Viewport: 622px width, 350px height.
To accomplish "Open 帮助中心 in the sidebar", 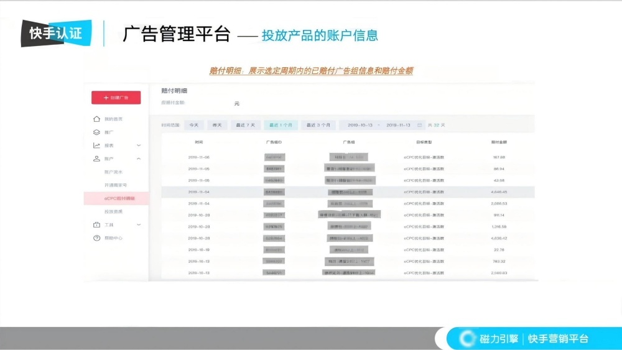I will point(113,238).
